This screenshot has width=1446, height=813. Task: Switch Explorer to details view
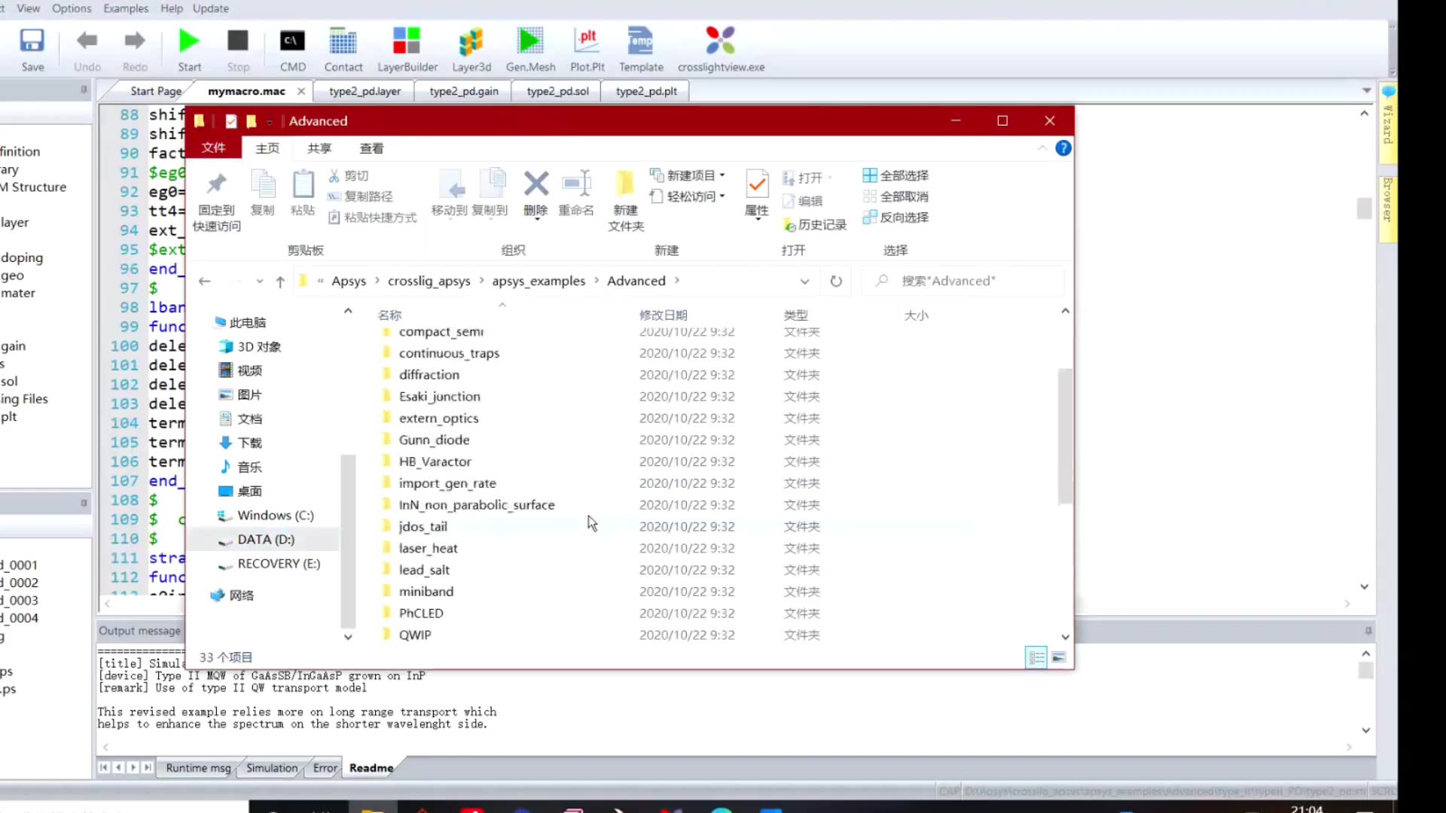coord(1036,657)
